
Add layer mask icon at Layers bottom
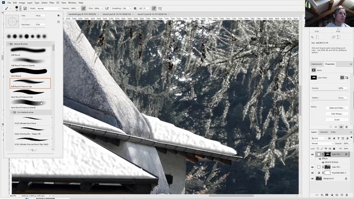[x=327, y=195]
